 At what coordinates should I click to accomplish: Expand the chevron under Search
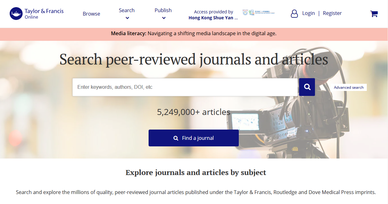pyautogui.click(x=127, y=18)
